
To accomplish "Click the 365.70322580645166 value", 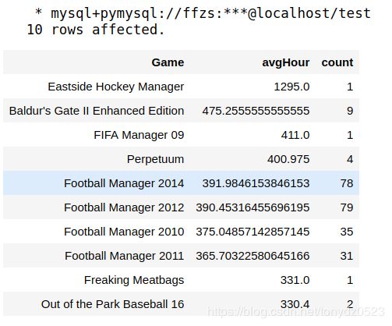I will [253, 256].
